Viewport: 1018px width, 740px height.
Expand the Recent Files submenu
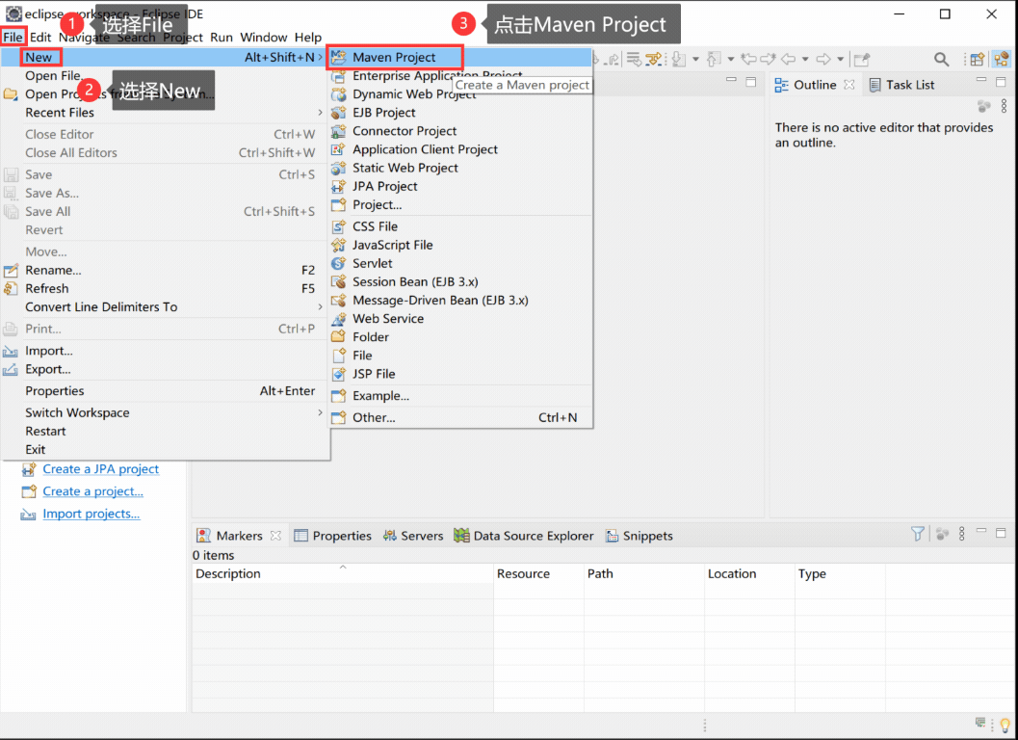pos(165,113)
